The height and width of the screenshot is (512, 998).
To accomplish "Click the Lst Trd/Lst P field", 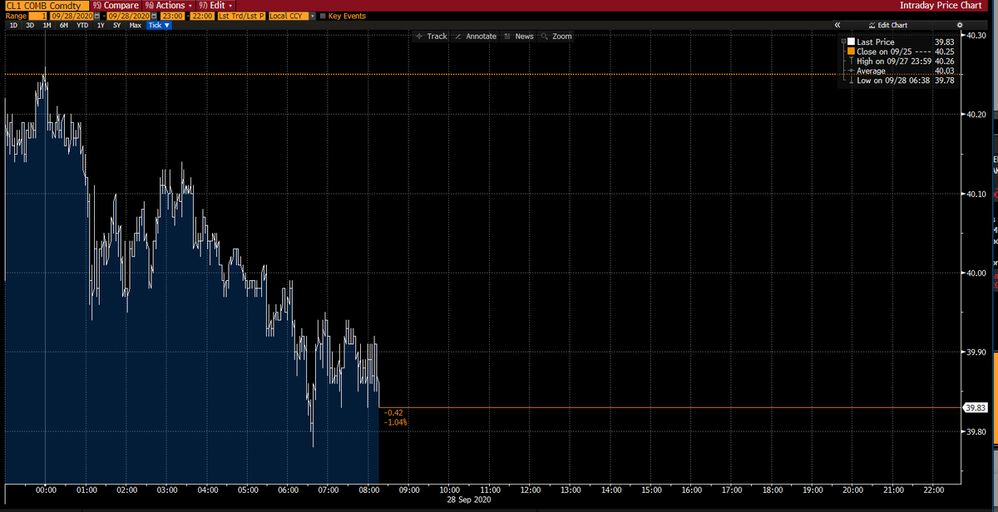I will tap(242, 16).
